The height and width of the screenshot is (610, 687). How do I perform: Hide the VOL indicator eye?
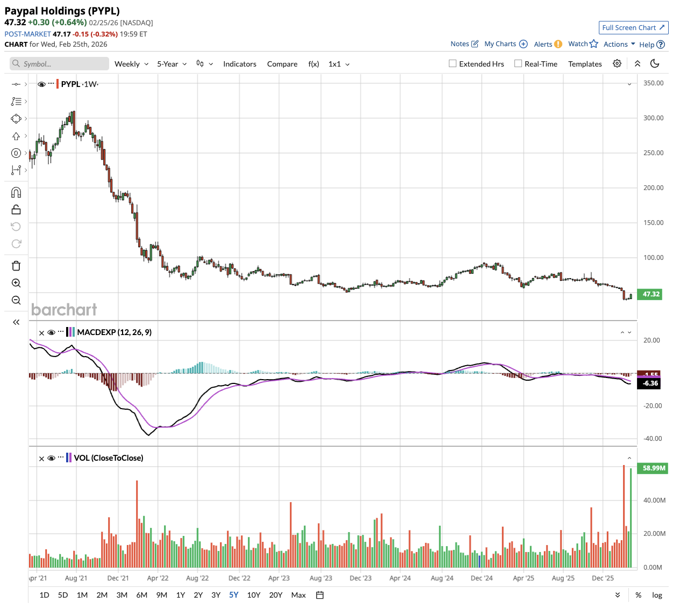tap(51, 458)
